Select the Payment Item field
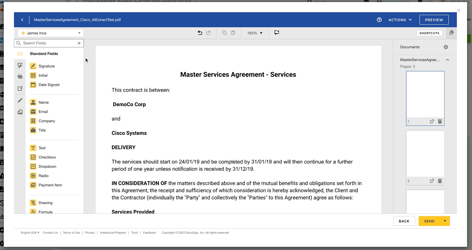This screenshot has width=472, height=250. [x=46, y=185]
